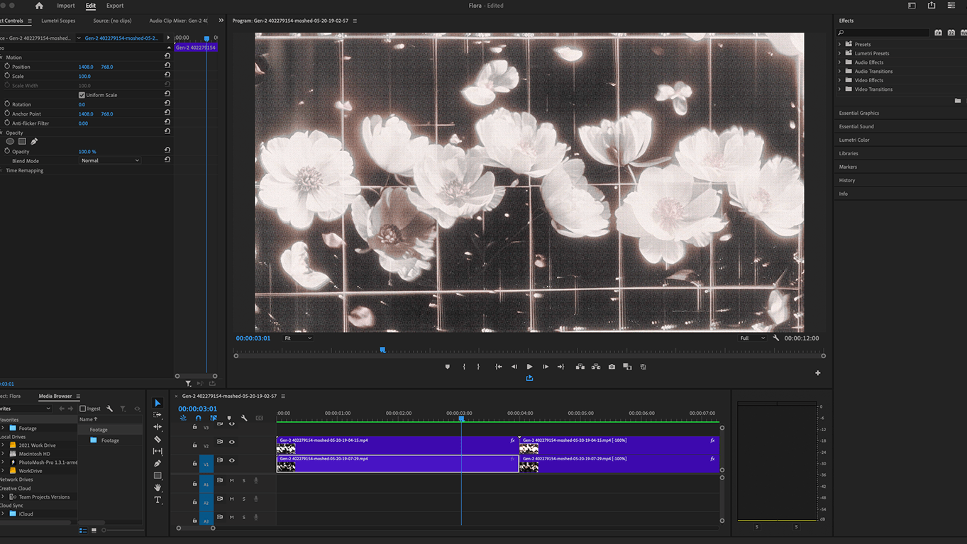
Task: Click the blue quick export icon under Play
Action: pos(529,378)
